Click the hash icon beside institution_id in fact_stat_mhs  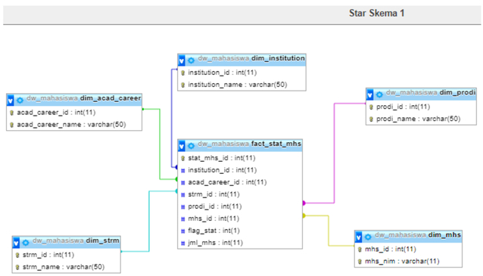183,170
